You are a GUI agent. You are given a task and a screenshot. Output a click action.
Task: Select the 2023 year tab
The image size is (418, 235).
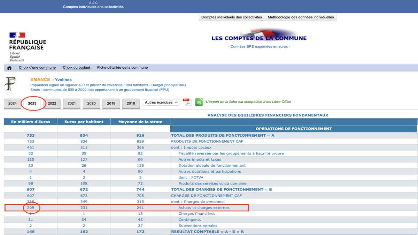pos(32,104)
